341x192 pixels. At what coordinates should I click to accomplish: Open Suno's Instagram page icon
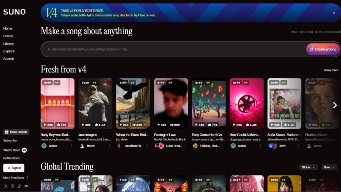(13, 186)
